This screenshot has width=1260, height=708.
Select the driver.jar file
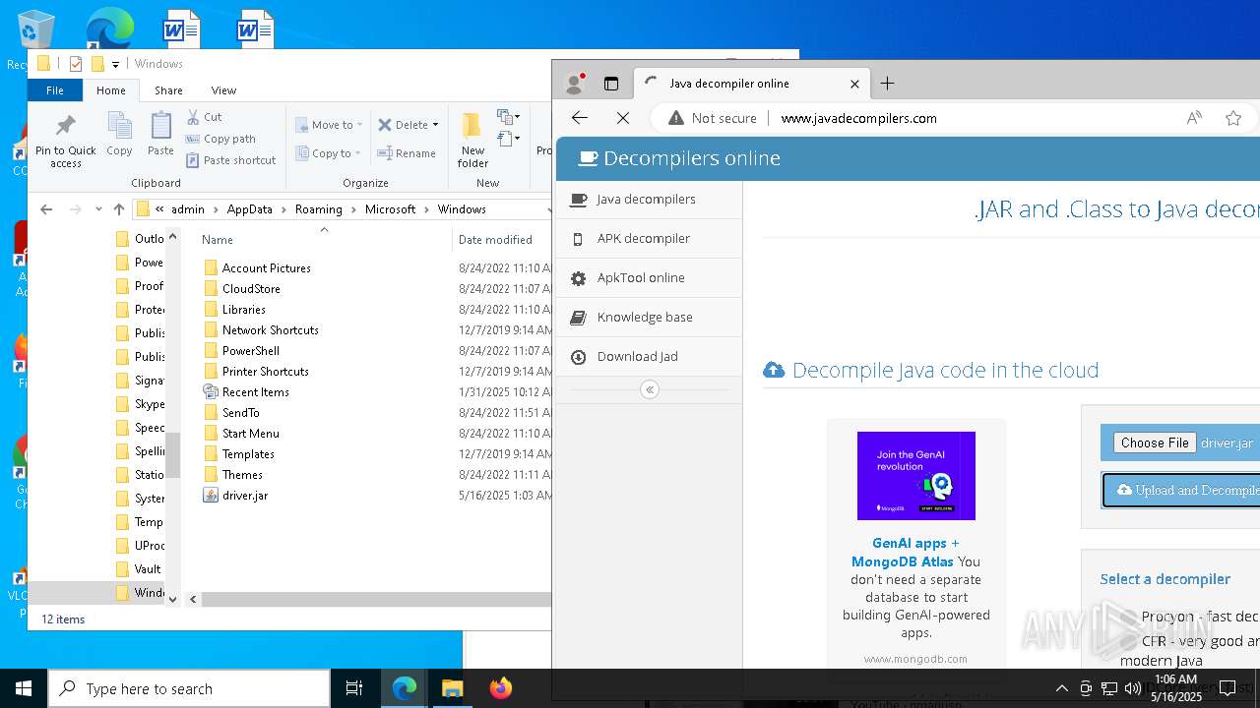pos(244,496)
